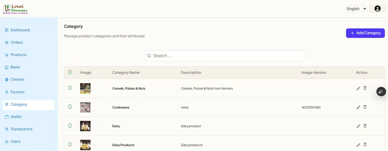Image resolution: width=388 pixels, height=151 pixels.
Task: Open the Dairy row thumbnail image
Action: click(85, 126)
